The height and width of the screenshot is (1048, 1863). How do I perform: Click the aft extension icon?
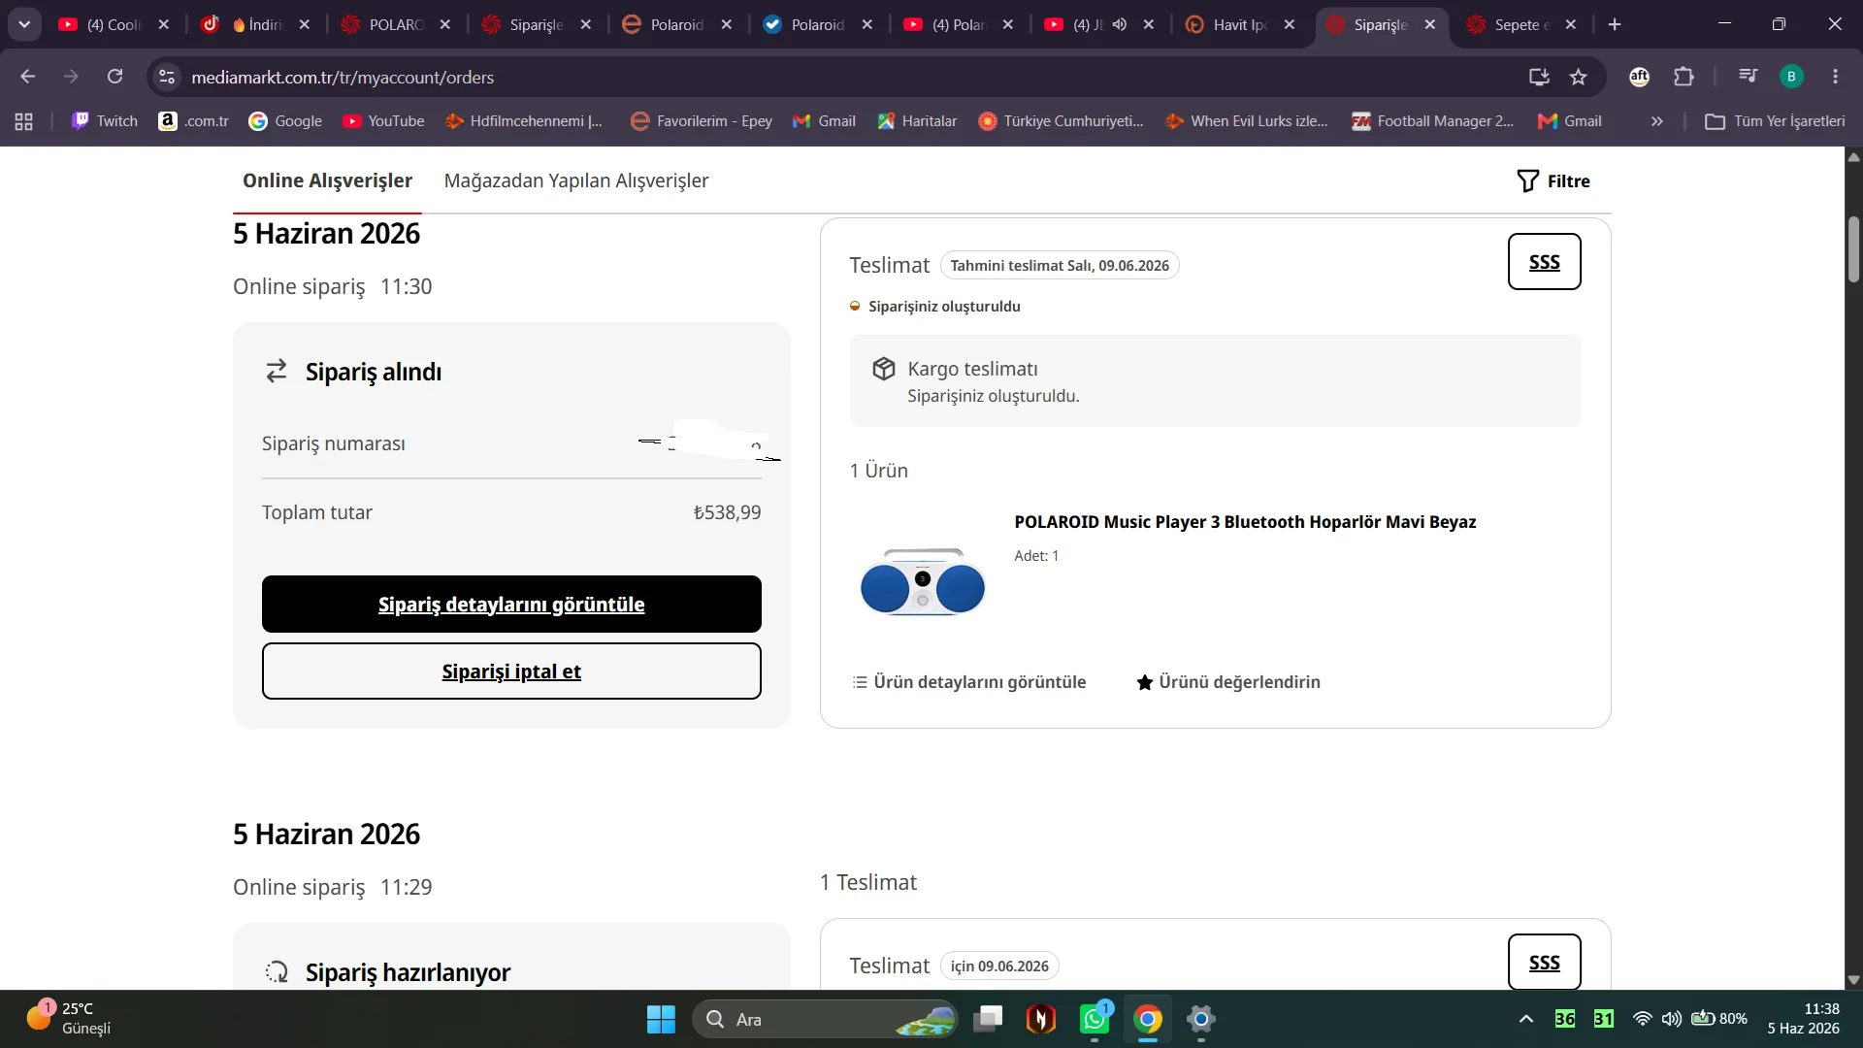click(x=1640, y=77)
